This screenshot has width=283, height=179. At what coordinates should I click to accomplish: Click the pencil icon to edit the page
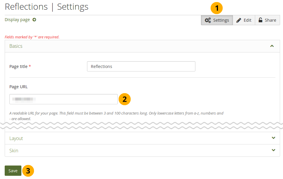239,20
